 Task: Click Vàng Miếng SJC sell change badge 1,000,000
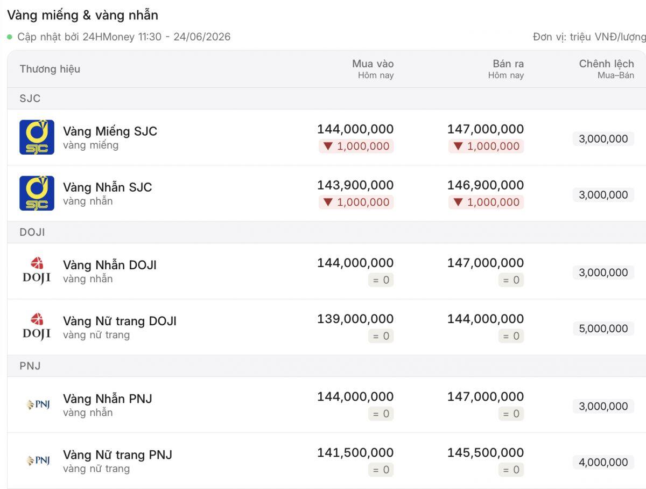point(486,146)
